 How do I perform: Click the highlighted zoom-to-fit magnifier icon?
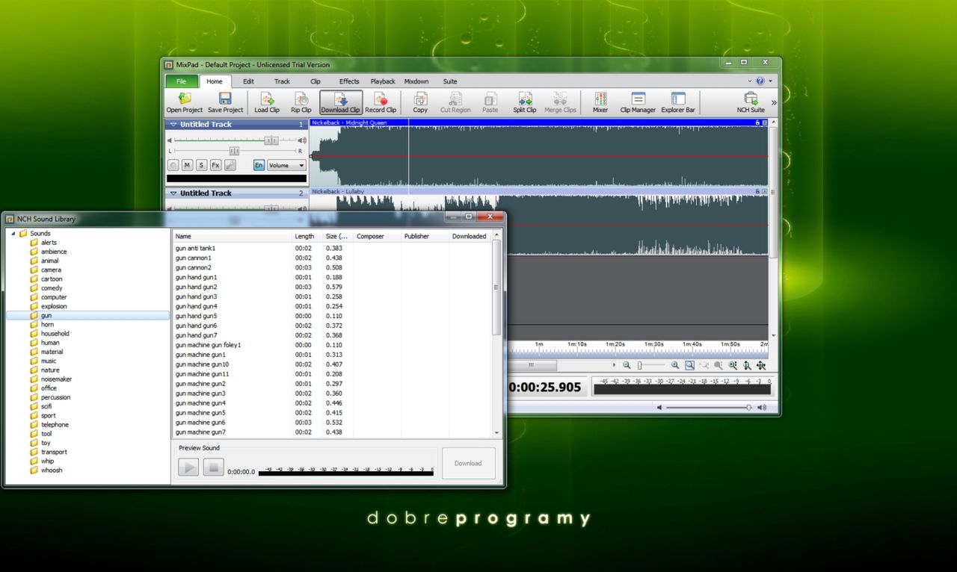click(x=689, y=365)
